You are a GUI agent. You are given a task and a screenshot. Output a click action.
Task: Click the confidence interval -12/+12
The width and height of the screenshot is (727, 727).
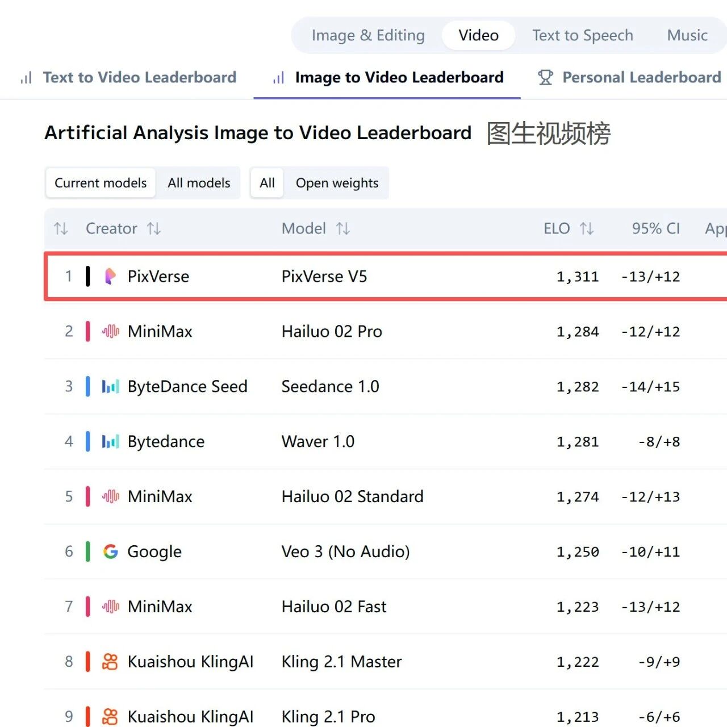(650, 332)
